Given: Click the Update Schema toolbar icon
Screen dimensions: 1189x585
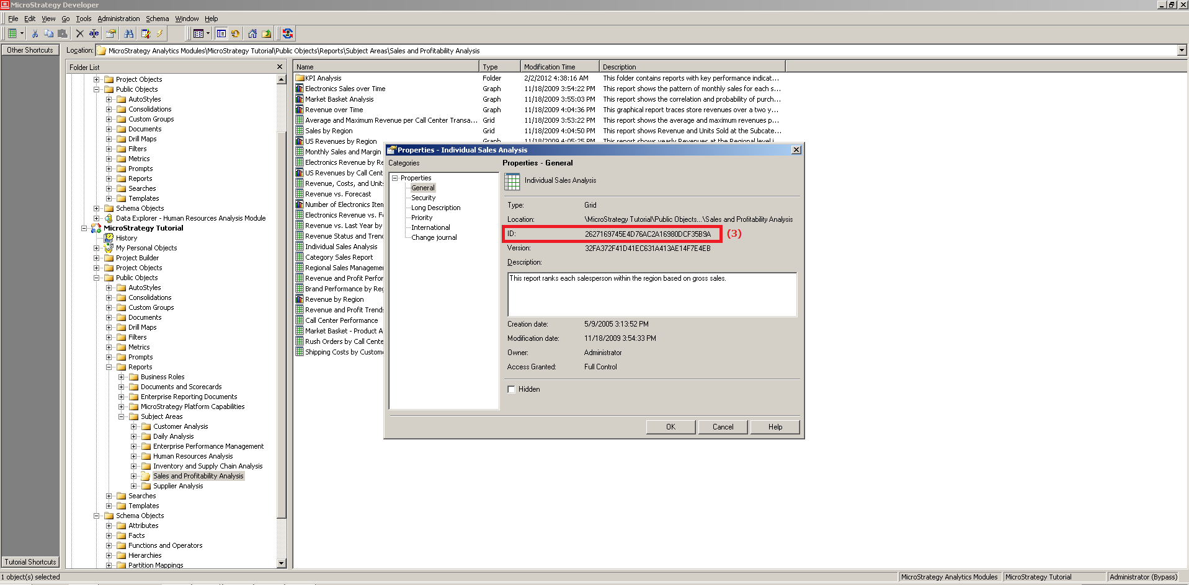Looking at the screenshot, I should (288, 33).
